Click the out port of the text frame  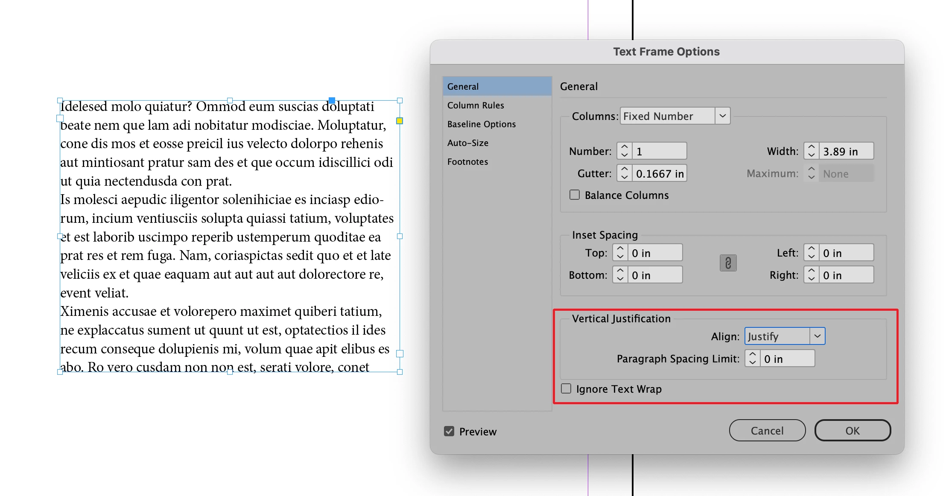coord(400,353)
